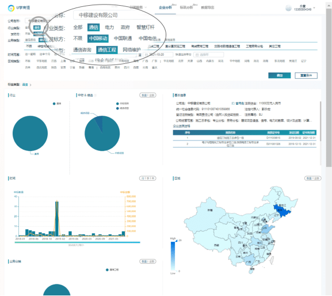Screen dimensions: 332x296
Task: Open the 数据导出 tab
Action: pos(208,7)
